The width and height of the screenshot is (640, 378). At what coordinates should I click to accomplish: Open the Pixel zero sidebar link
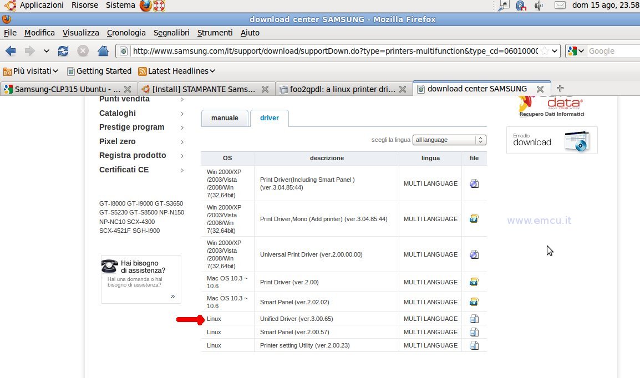[118, 141]
